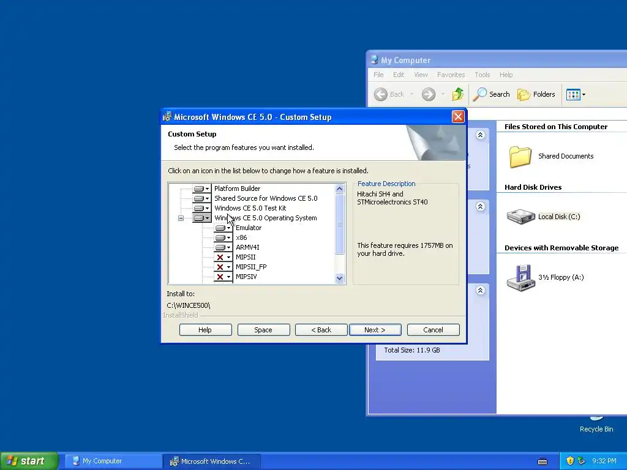This screenshot has height=470, width=627.
Task: Open Emulator feature install dropdown icon
Action: [223, 228]
